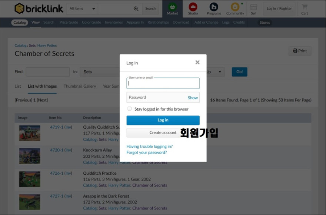The height and width of the screenshot is (215, 326).
Task: Click the blue Log in button
Action: [163, 120]
